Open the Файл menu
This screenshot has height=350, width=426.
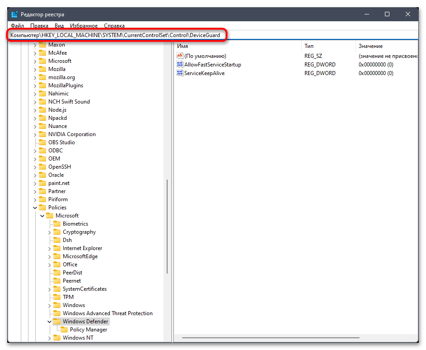[x=17, y=26]
